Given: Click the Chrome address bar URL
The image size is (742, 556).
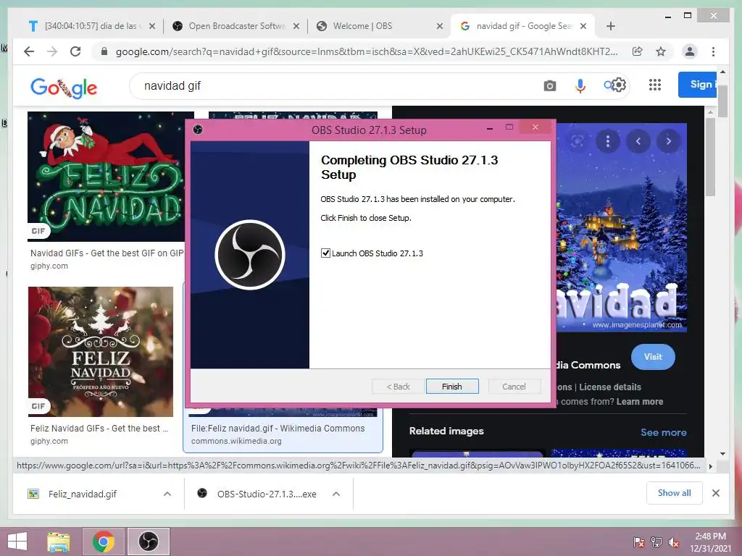Looking at the screenshot, I should 366,51.
